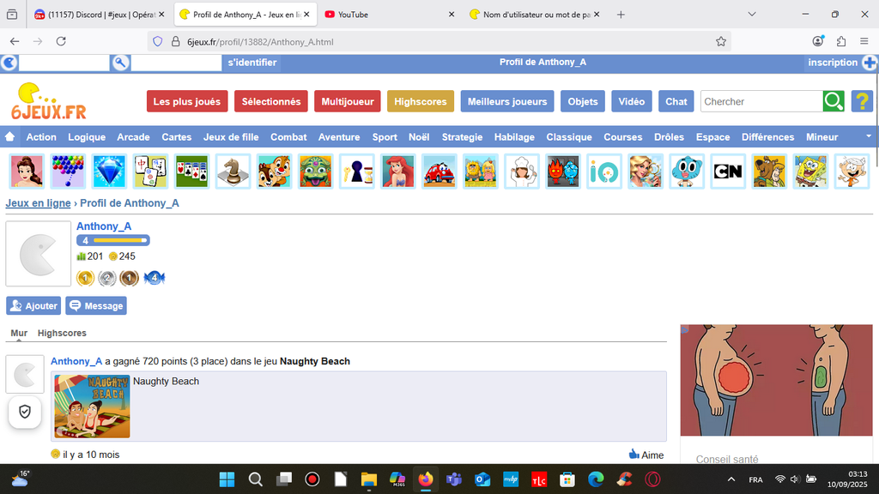Open the Naughty Beach game thumbnail

(92, 406)
